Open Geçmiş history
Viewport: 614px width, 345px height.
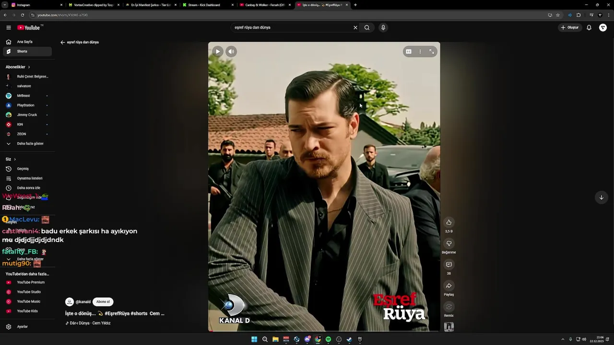coord(27,169)
